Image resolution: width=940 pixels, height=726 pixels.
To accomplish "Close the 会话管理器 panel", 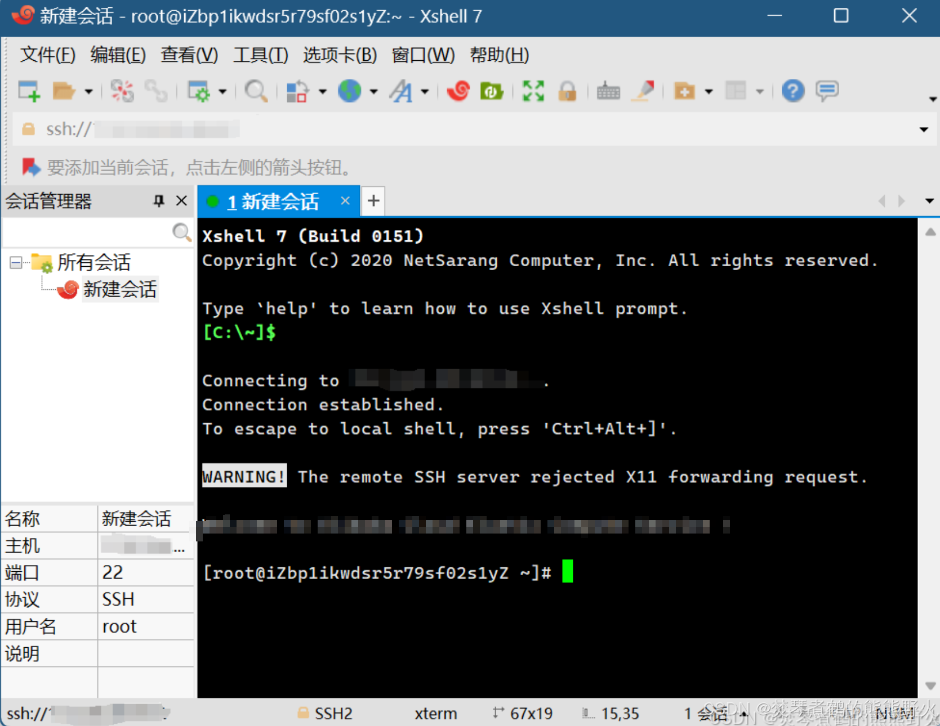I will 181,201.
